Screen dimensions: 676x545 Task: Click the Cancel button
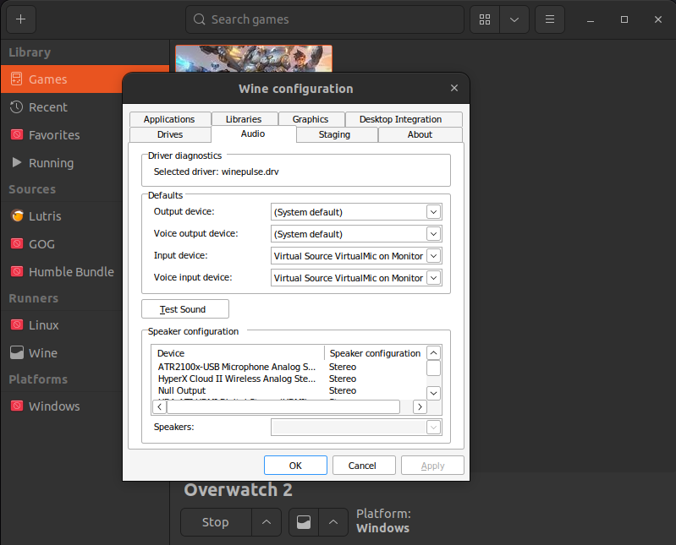362,466
